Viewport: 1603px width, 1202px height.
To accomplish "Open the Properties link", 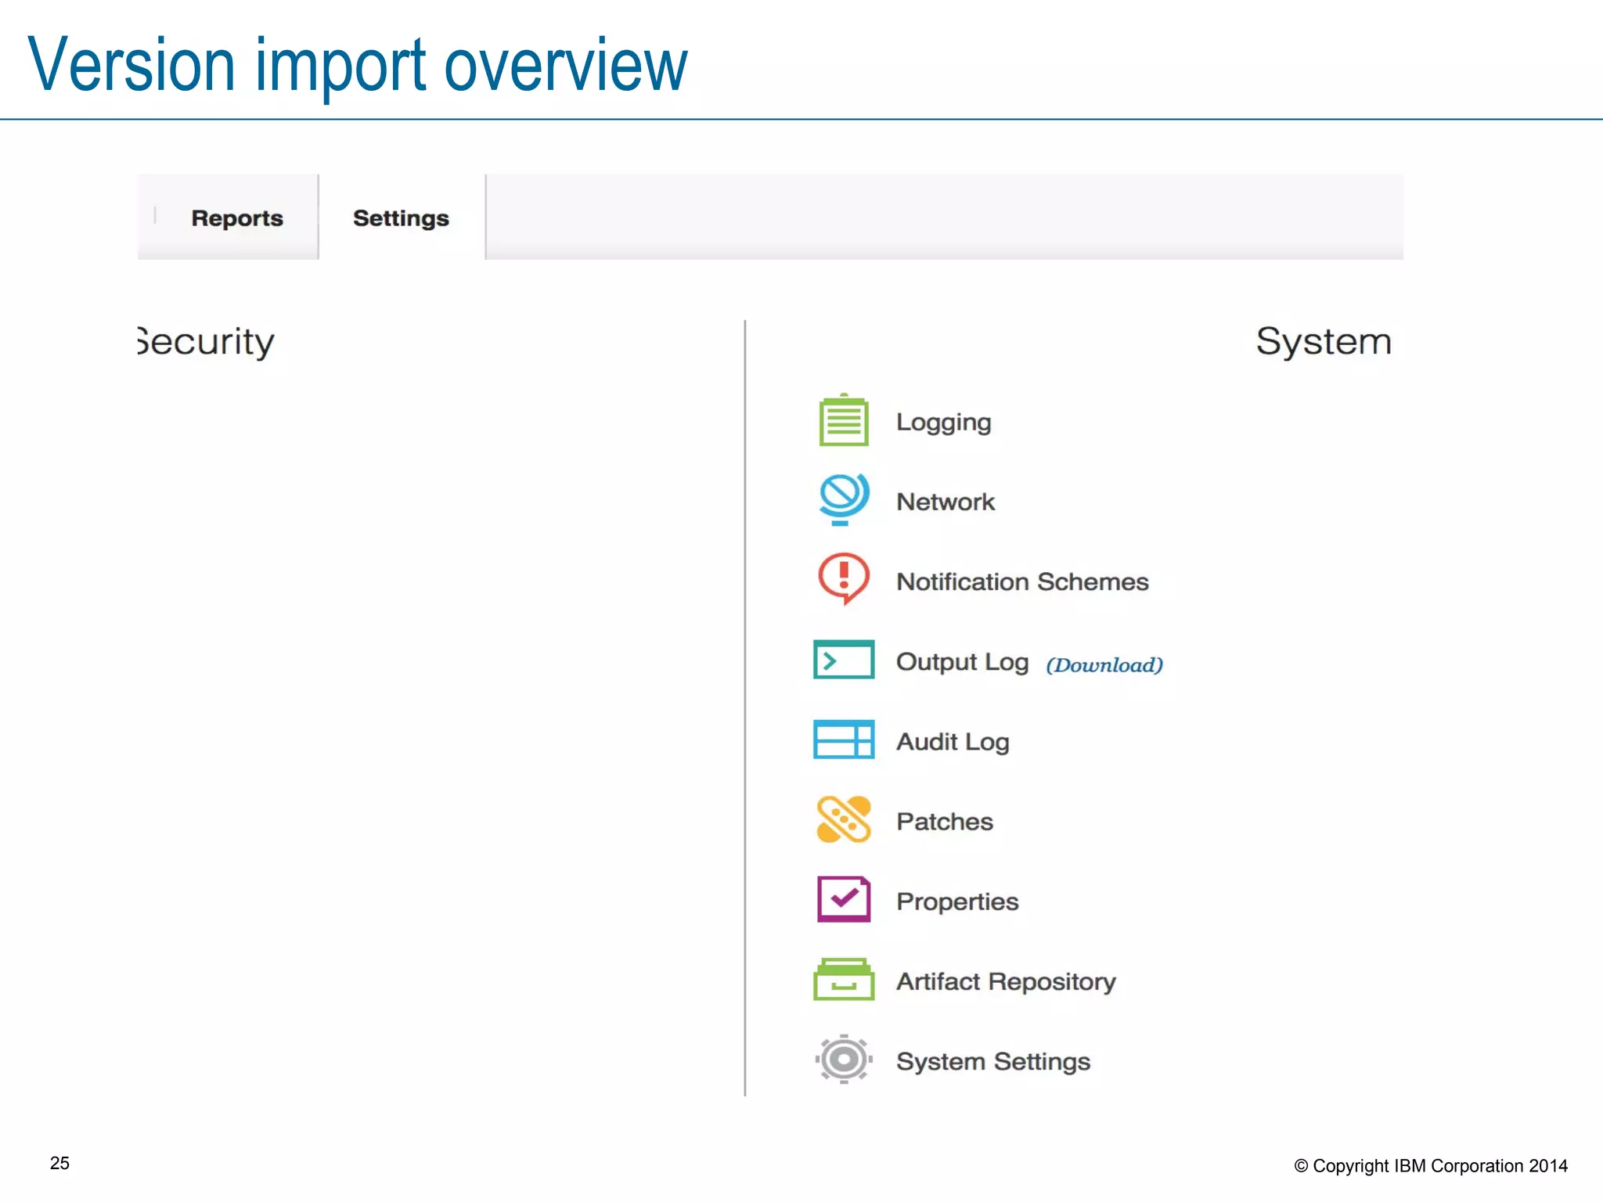I will click(x=957, y=902).
